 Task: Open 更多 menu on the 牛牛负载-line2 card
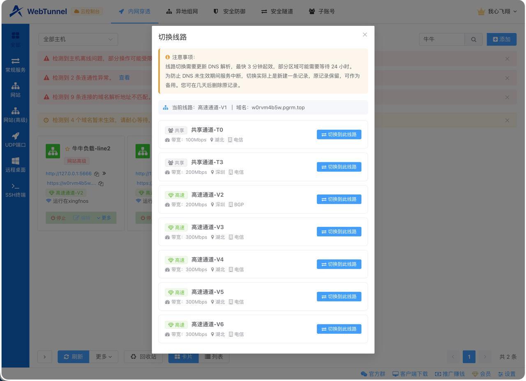point(104,218)
